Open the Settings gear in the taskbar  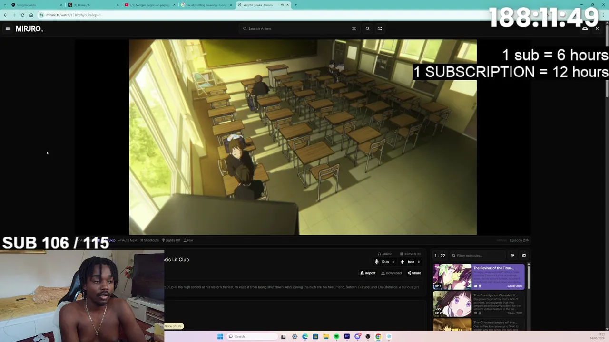pos(295,337)
